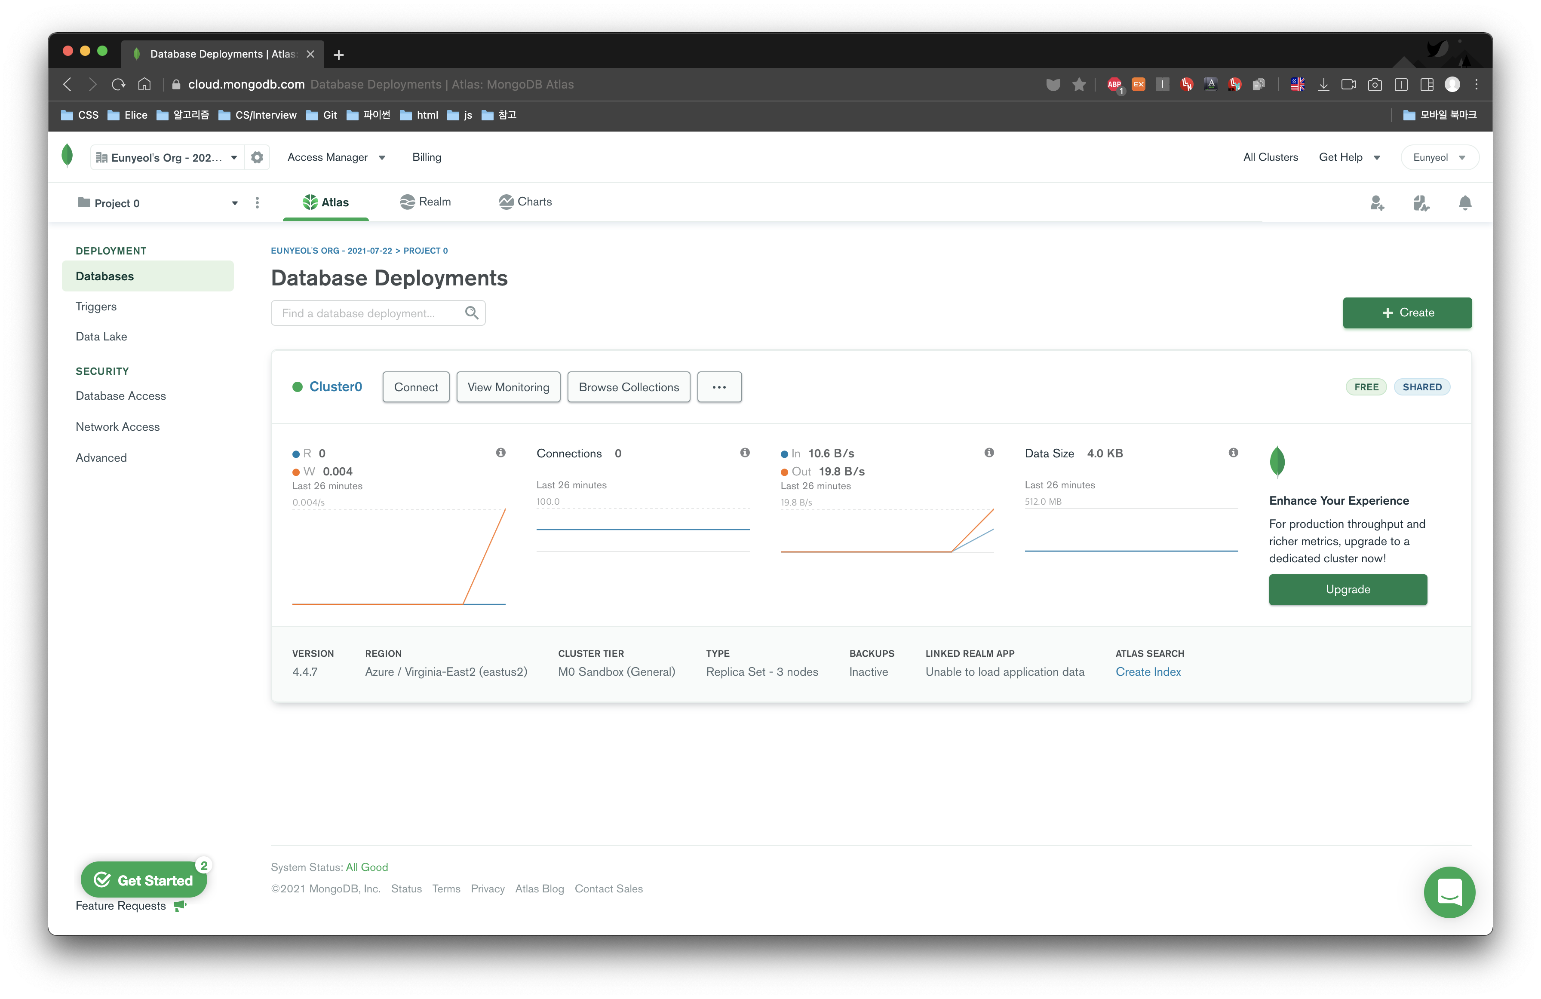Screen dimensions: 1541x999
Task: Click View Monitoring button
Action: click(508, 387)
